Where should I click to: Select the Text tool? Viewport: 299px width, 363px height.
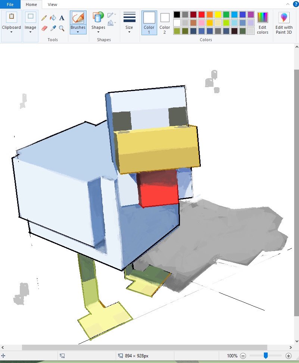pos(61,17)
